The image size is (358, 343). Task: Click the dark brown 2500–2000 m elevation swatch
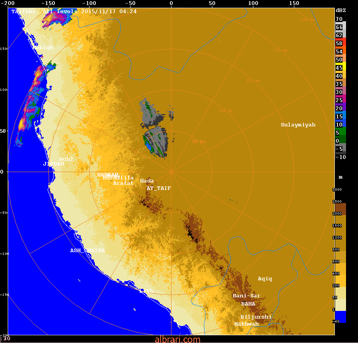tap(340, 209)
